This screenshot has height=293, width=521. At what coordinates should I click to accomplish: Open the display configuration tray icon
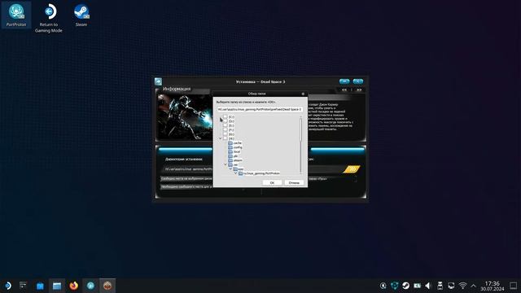click(451, 286)
